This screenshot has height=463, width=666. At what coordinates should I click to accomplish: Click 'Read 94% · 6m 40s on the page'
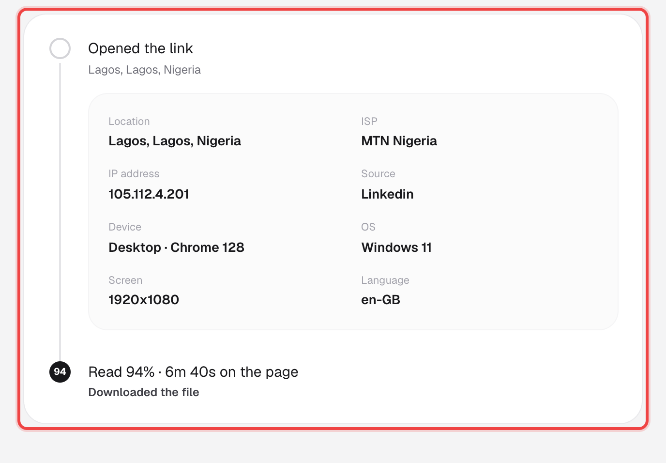coord(193,372)
